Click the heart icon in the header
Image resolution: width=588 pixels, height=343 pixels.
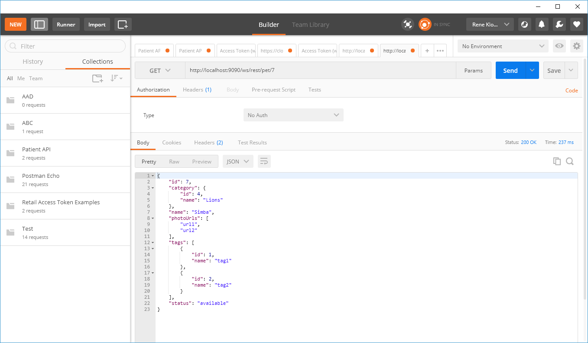coord(577,24)
